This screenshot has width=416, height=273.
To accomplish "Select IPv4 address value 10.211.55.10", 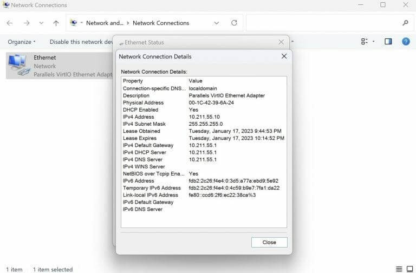I will click(204, 117).
